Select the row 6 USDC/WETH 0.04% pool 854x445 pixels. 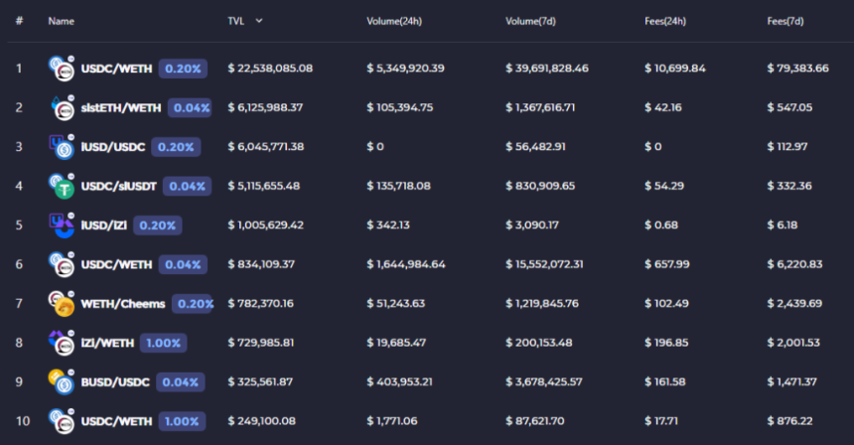116,264
